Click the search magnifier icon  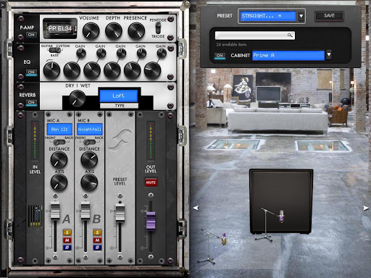[290, 35]
